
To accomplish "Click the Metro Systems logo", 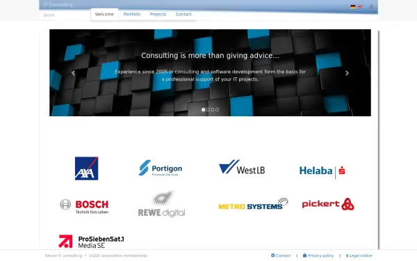I will point(253,204).
